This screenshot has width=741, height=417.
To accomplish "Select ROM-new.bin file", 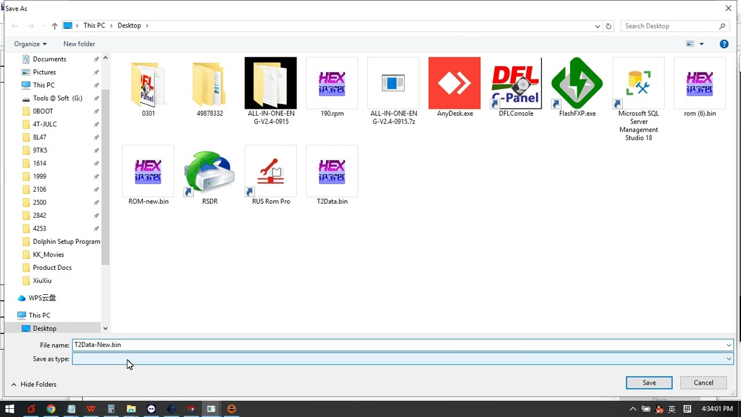I will pos(148,175).
